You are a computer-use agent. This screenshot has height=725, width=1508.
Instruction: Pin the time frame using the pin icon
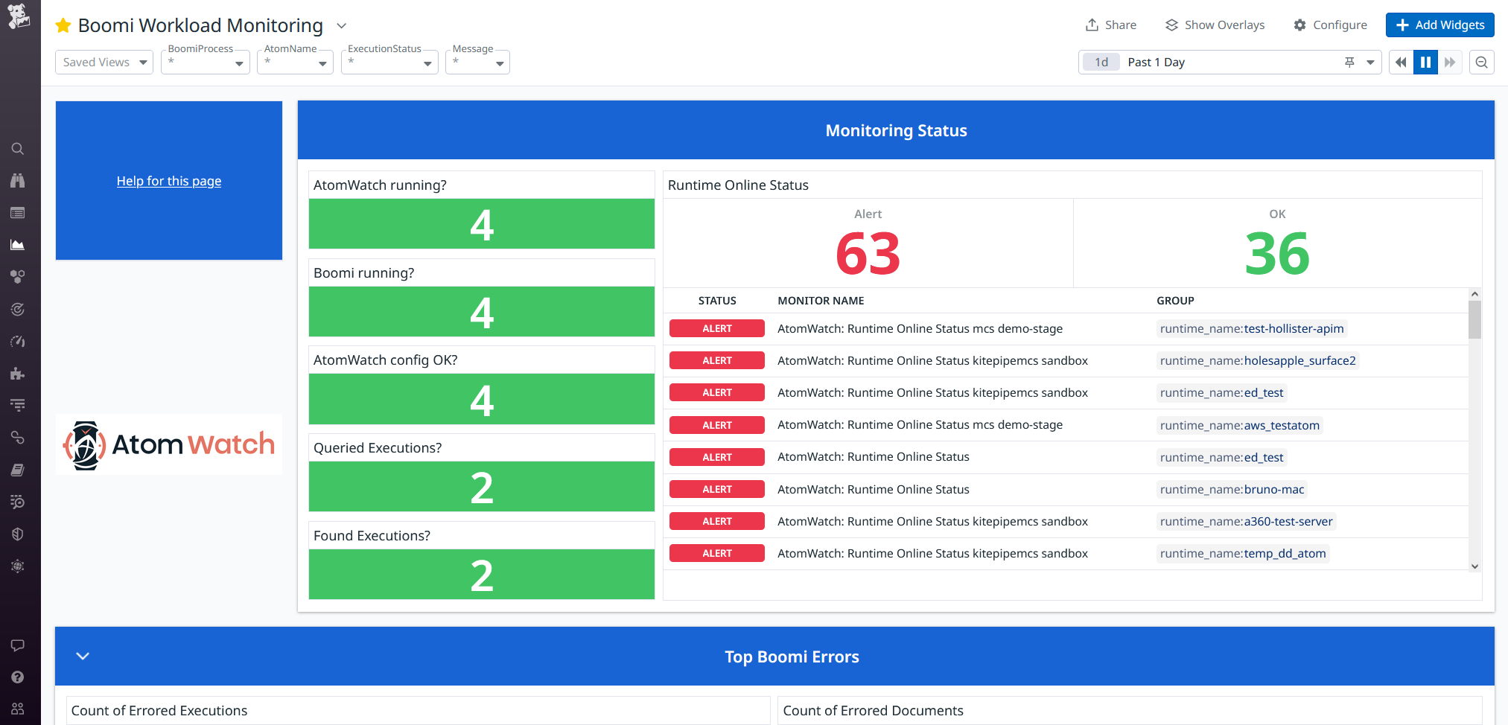pos(1350,62)
